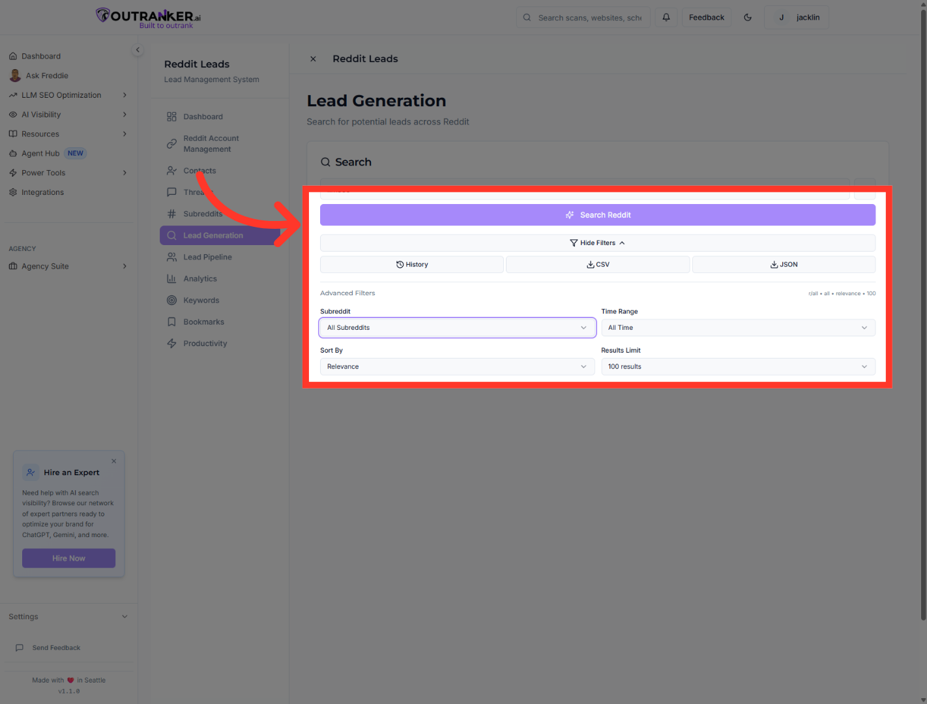The width and height of the screenshot is (927, 704).
Task: Open the Lead Pipeline icon
Action: click(x=171, y=257)
